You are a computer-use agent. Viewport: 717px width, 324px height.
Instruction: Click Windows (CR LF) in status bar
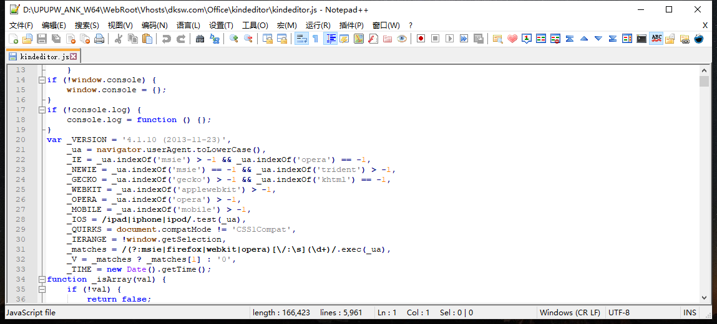[570, 313]
